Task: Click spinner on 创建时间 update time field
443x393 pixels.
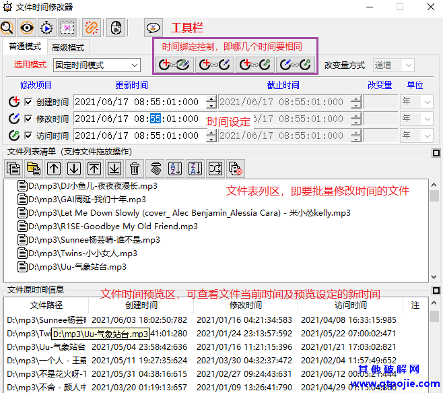Action: [211, 102]
